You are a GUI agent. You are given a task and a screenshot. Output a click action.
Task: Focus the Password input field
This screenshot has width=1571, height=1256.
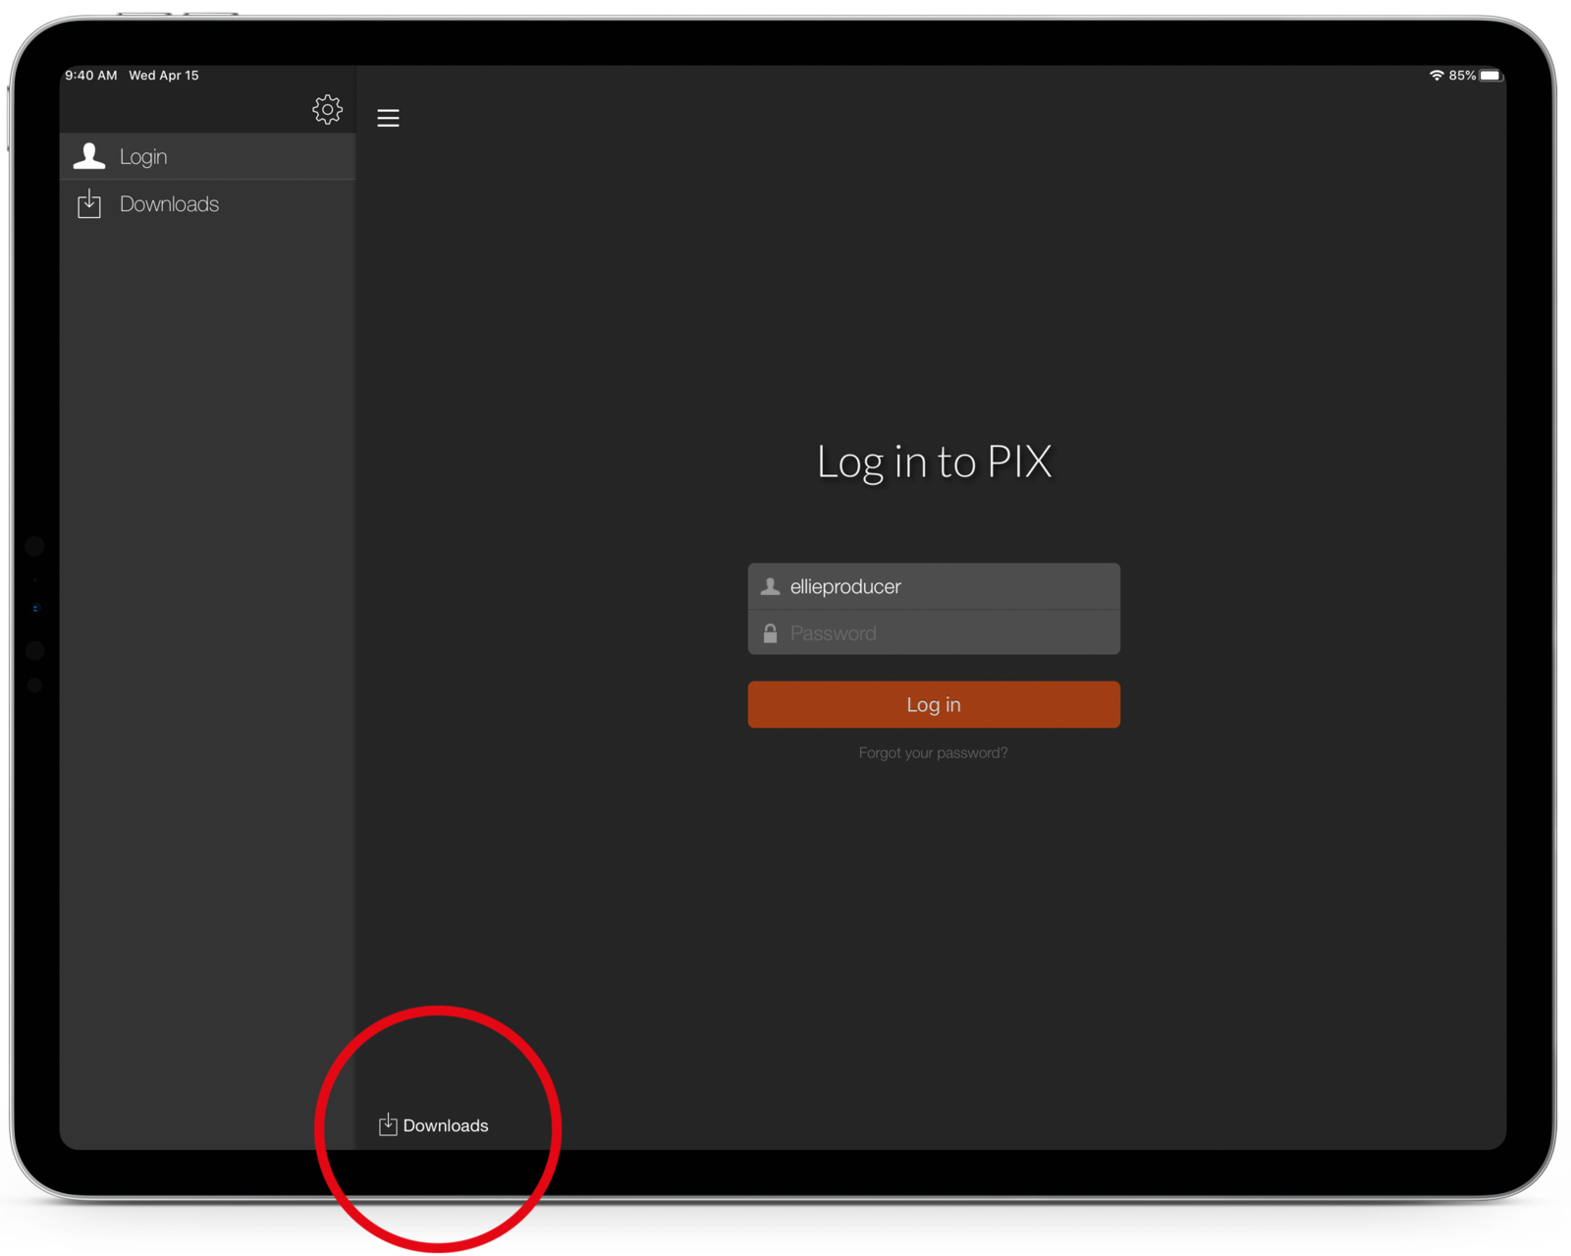click(x=934, y=633)
